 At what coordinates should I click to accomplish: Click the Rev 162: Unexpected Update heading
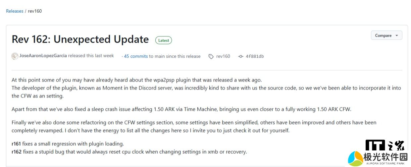coord(80,39)
